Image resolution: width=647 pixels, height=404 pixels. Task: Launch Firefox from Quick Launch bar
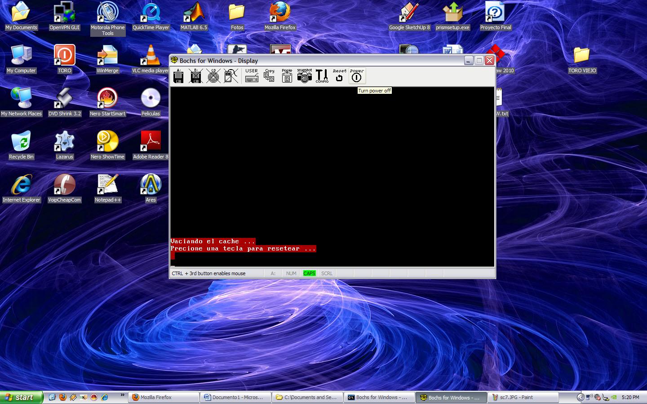coord(63,397)
